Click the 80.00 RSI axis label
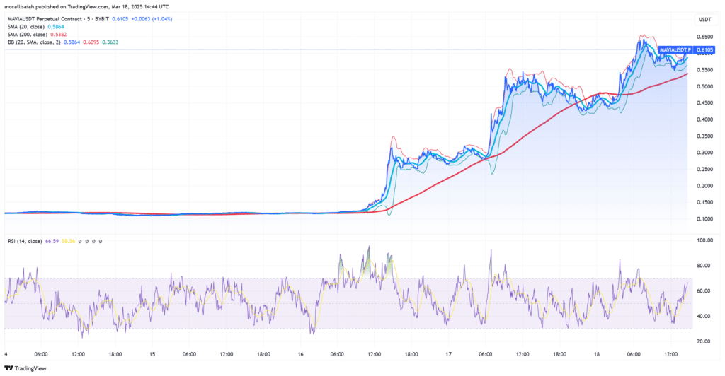 704,266
